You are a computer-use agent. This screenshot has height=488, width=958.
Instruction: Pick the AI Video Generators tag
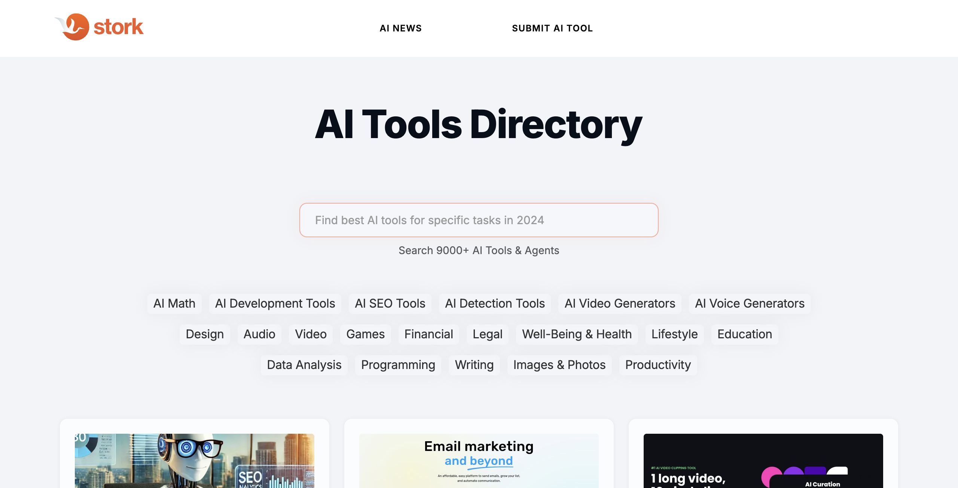620,304
